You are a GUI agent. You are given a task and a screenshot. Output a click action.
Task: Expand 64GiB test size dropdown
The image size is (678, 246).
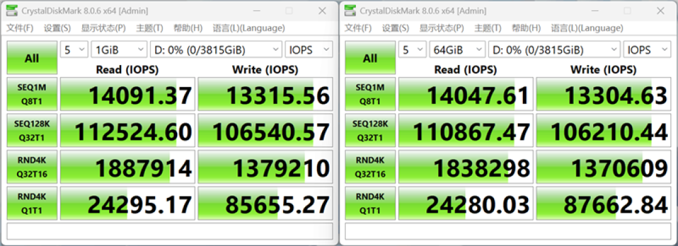(458, 49)
